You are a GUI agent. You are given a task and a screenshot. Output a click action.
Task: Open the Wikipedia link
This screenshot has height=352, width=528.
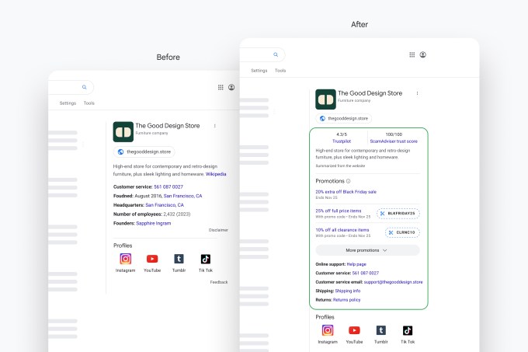tap(216, 174)
